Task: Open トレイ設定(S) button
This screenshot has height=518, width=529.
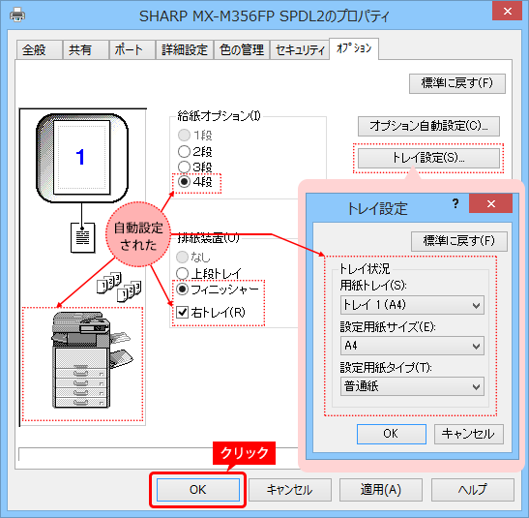Action: (x=428, y=158)
